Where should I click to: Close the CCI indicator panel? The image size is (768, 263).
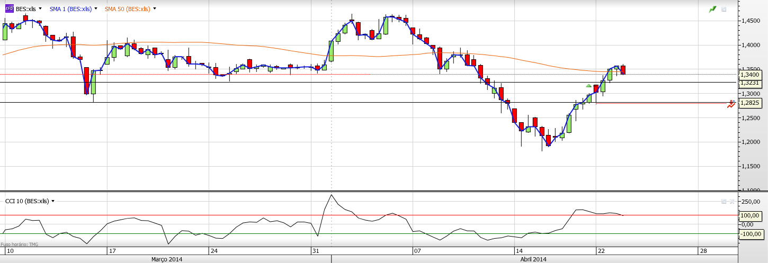pyautogui.click(x=732, y=202)
